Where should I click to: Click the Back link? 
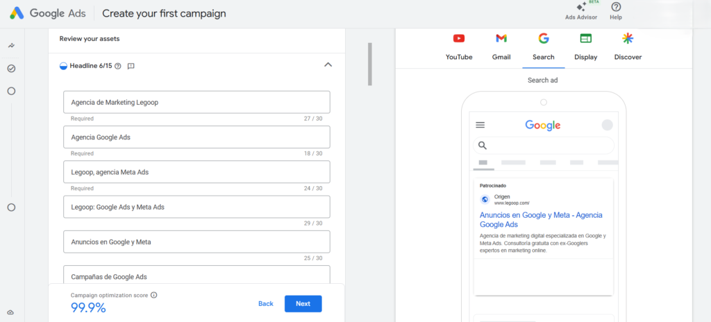(265, 303)
